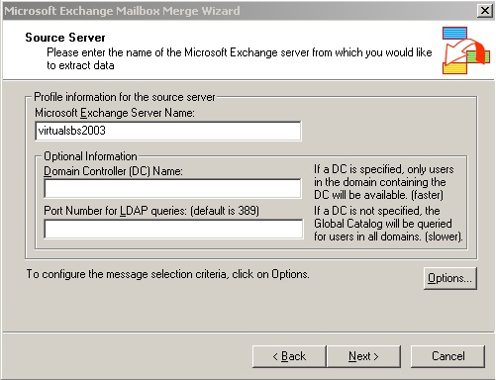
Task: Click the "Port Number for LDAP queries" label
Action: tap(151, 211)
